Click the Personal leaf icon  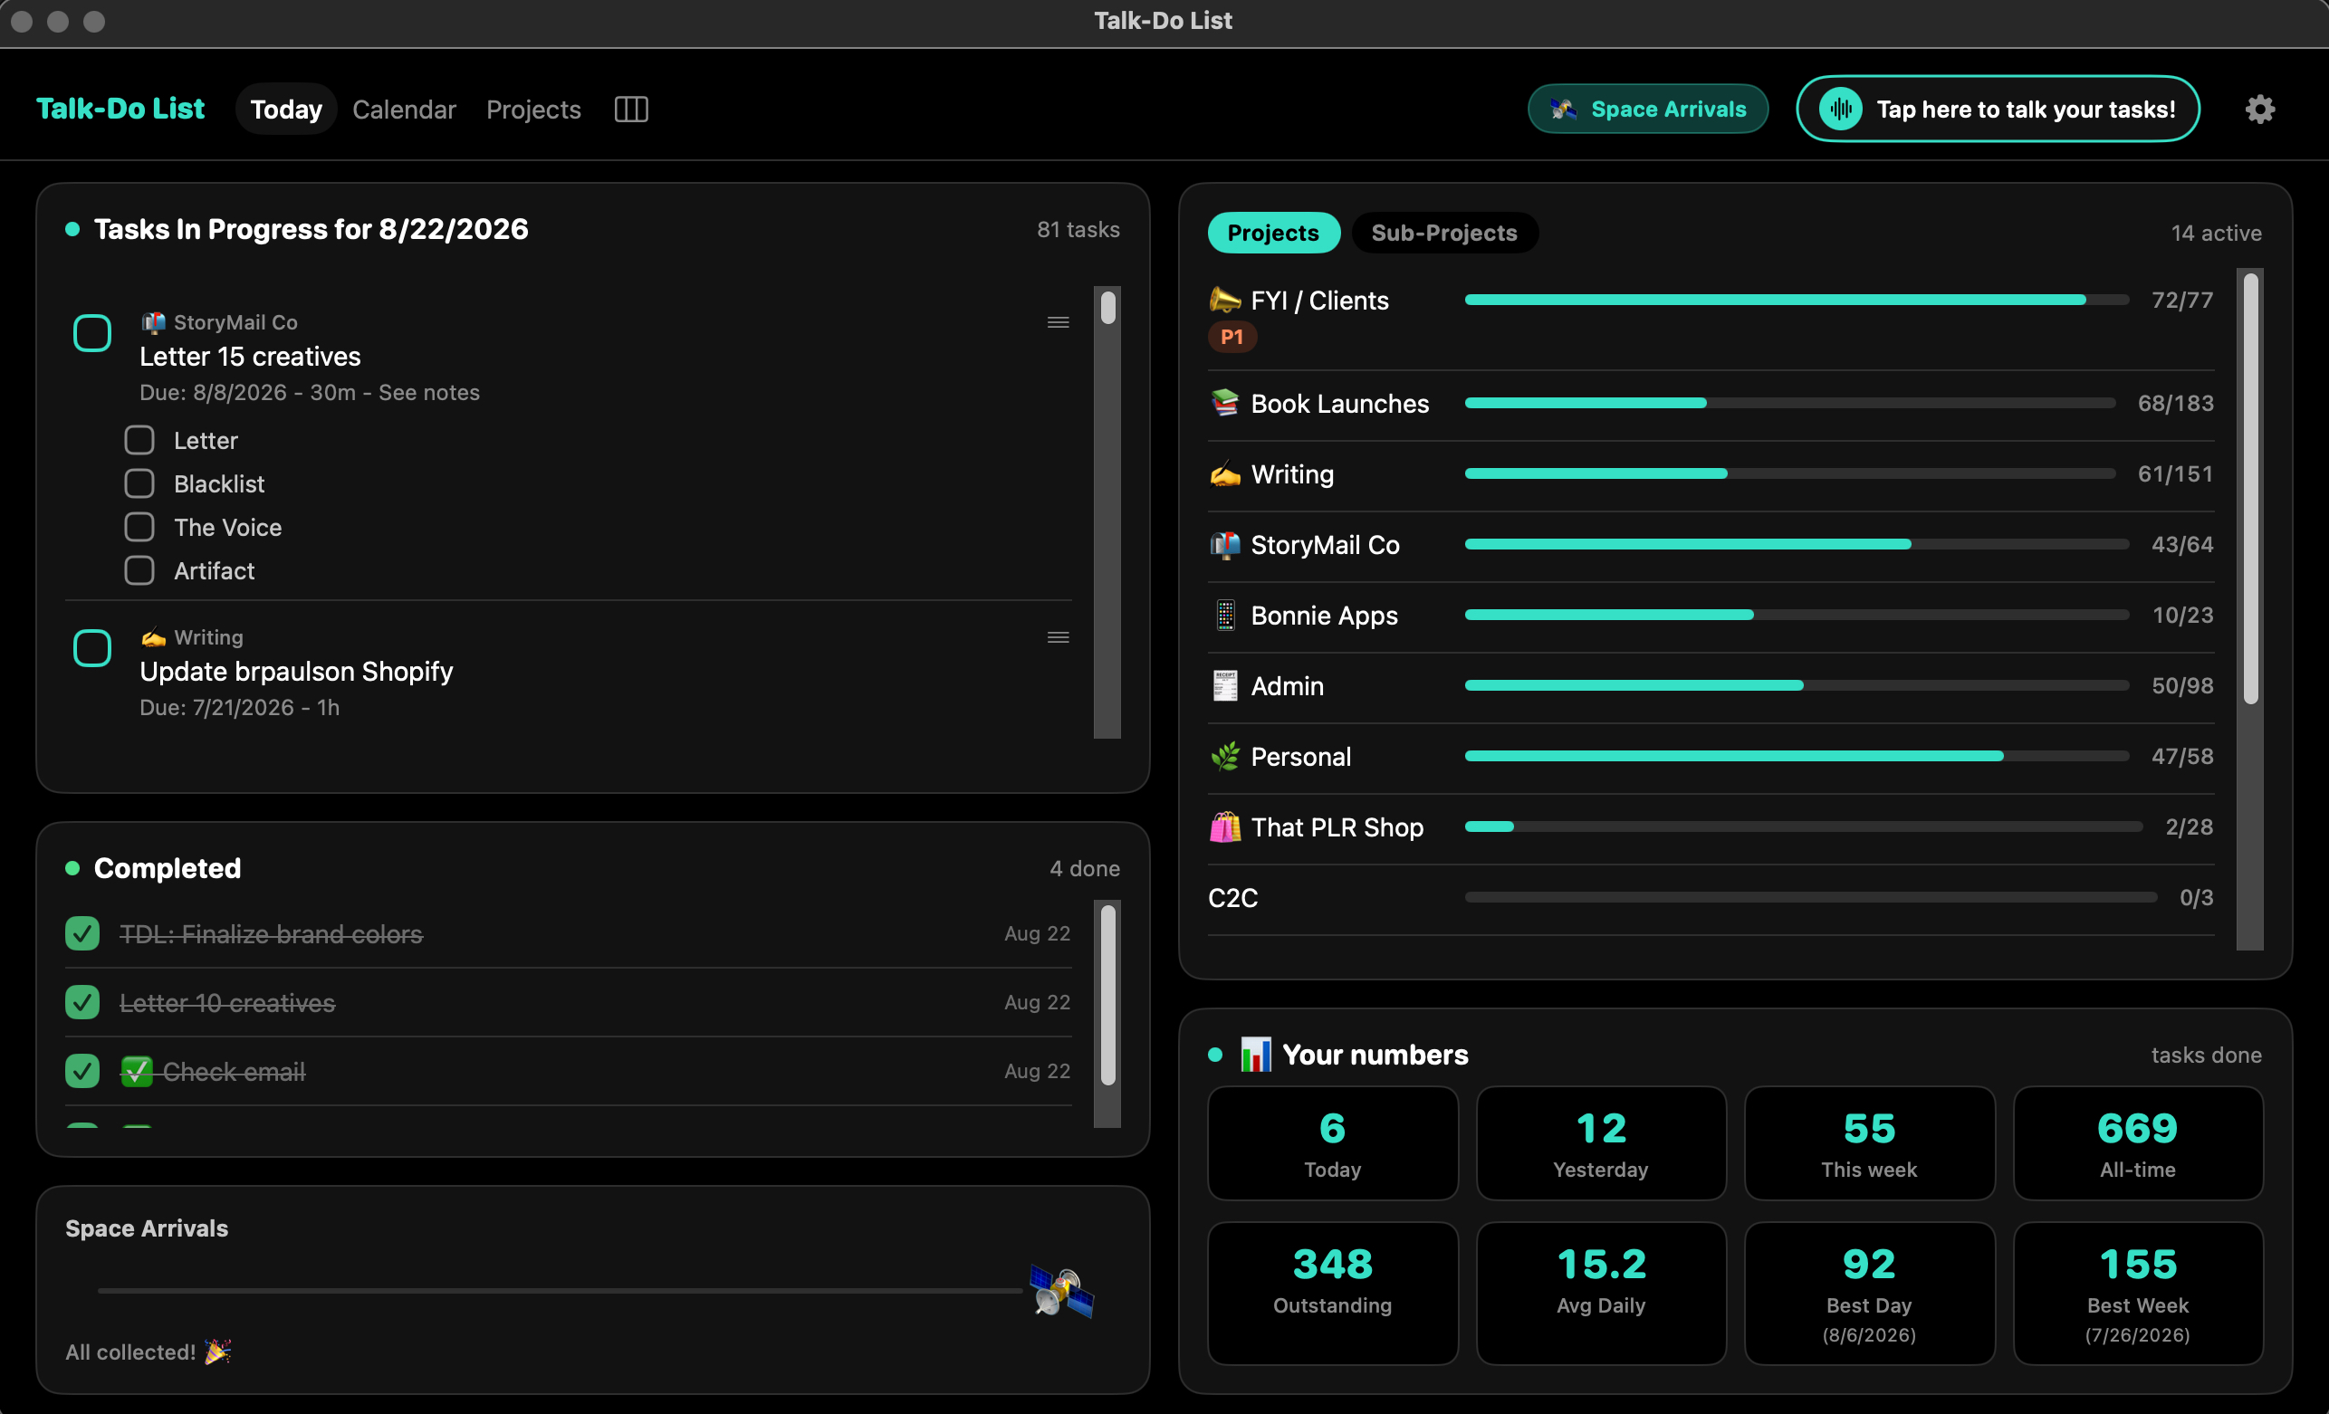coord(1225,757)
